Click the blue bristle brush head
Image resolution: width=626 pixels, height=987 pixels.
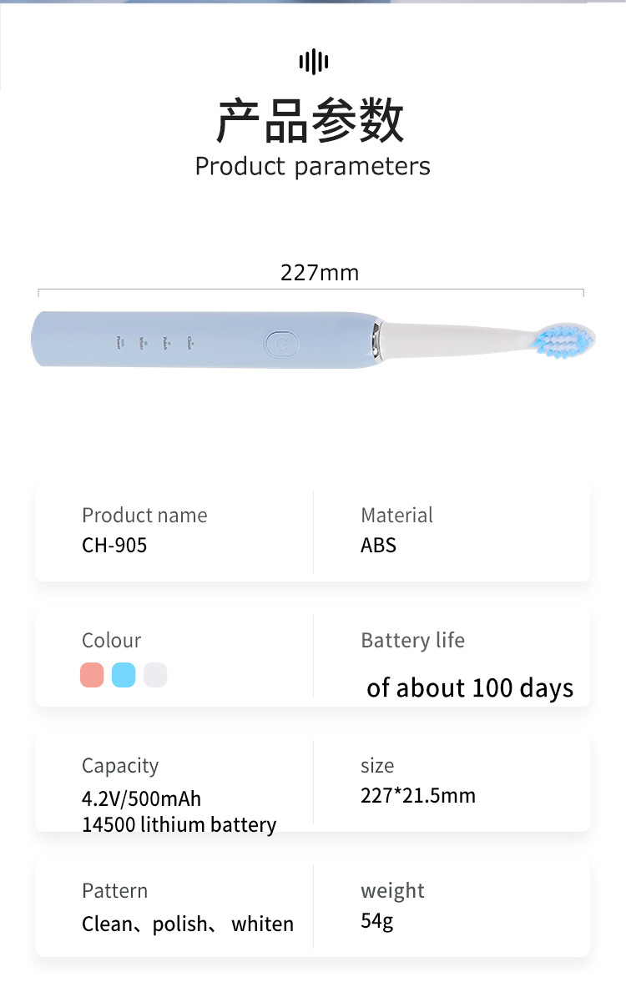[565, 340]
